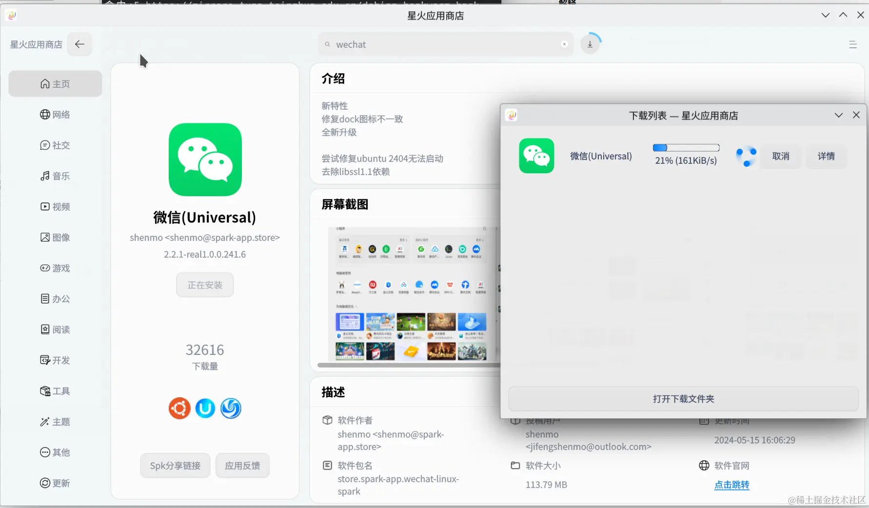Click the Spark Store logo in title bar
The image size is (869, 508).
(x=12, y=15)
